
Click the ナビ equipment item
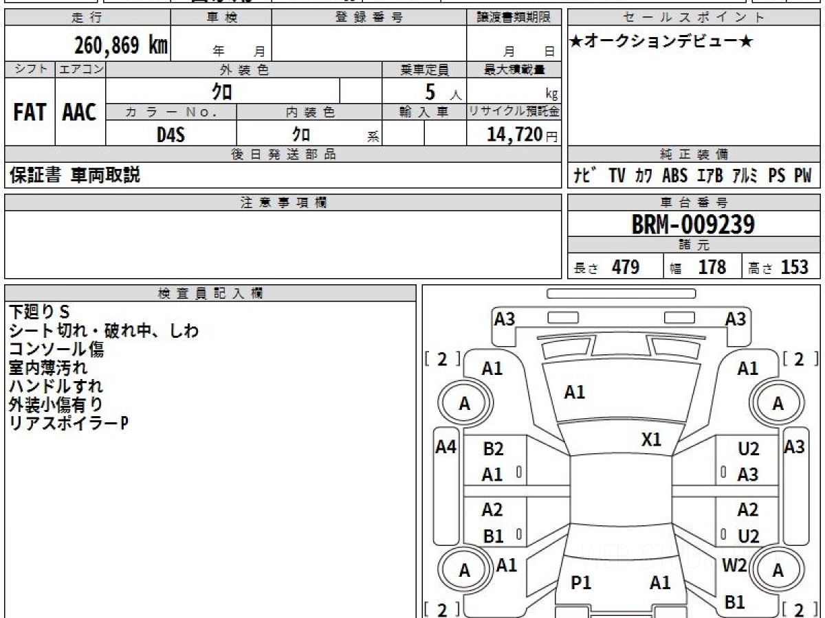(x=584, y=176)
